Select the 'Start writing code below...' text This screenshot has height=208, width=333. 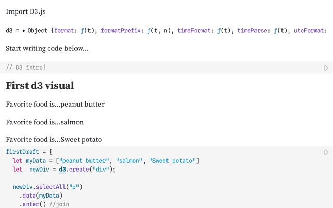(47, 49)
